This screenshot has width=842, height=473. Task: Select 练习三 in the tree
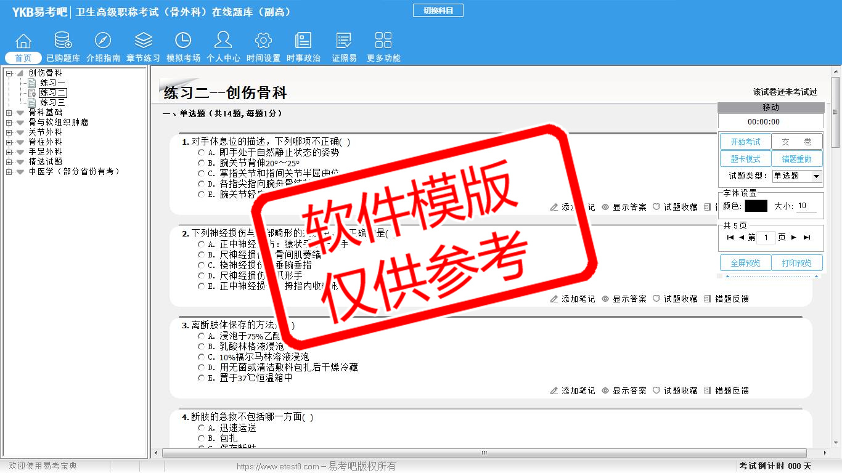[52, 103]
